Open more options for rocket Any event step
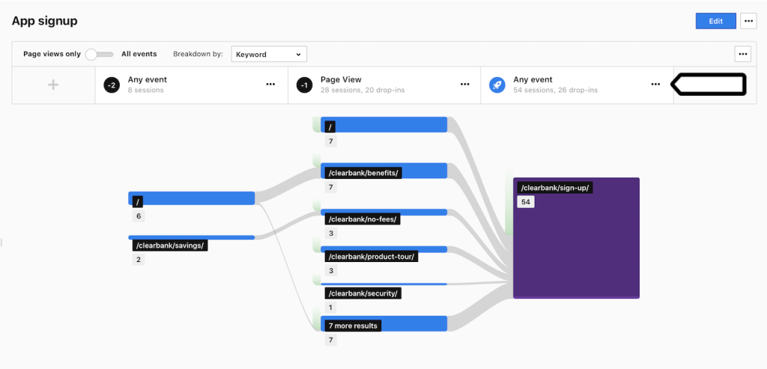Screen dimensions: 767x369 point(655,85)
